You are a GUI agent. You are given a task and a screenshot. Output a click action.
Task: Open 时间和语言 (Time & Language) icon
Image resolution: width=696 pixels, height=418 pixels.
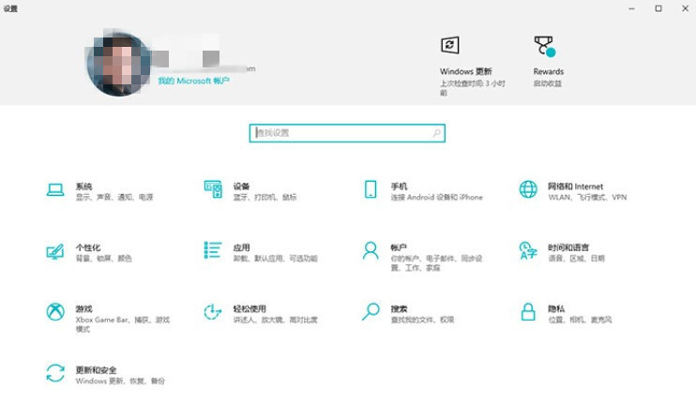[x=528, y=251]
